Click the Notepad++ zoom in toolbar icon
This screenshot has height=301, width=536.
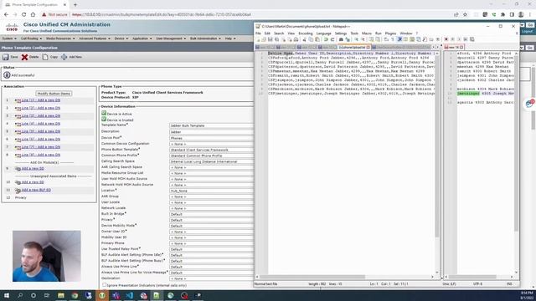click(x=356, y=39)
